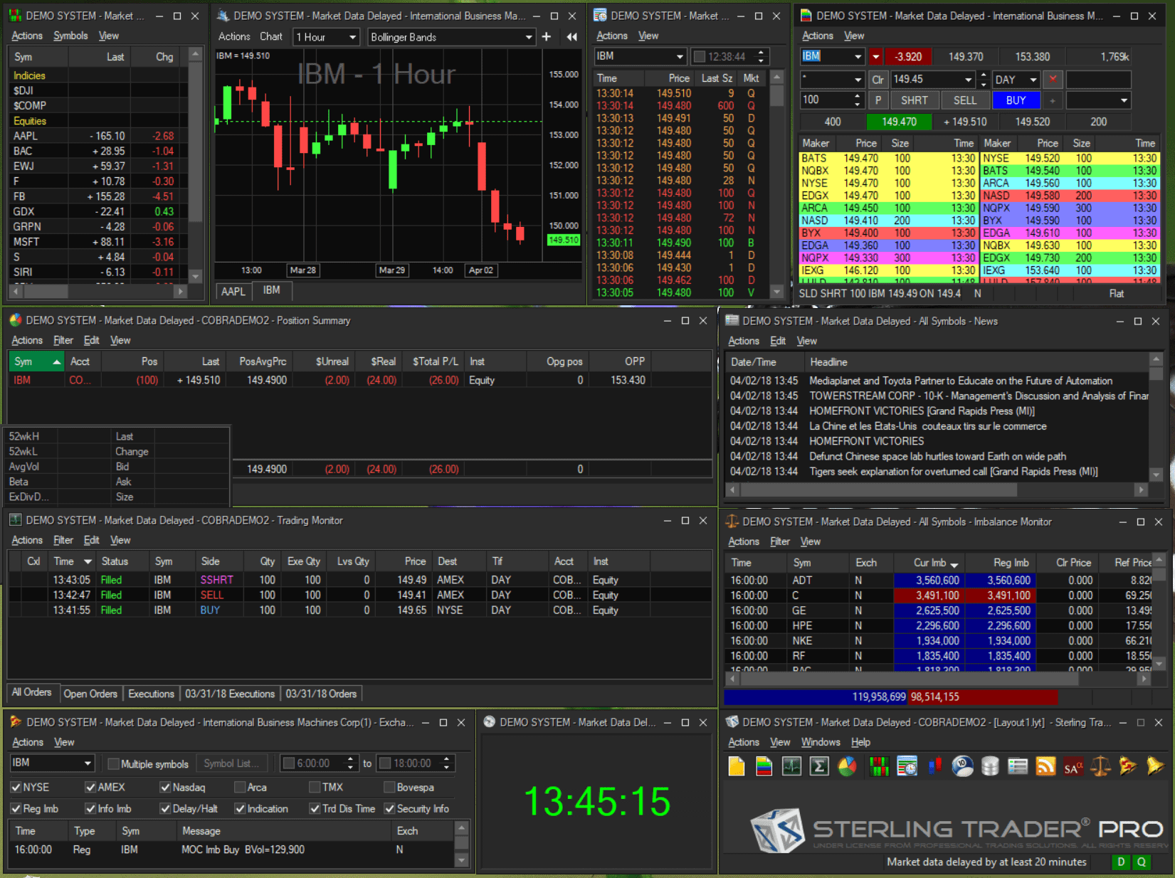Click the RSS news feed icon

coord(1045,766)
